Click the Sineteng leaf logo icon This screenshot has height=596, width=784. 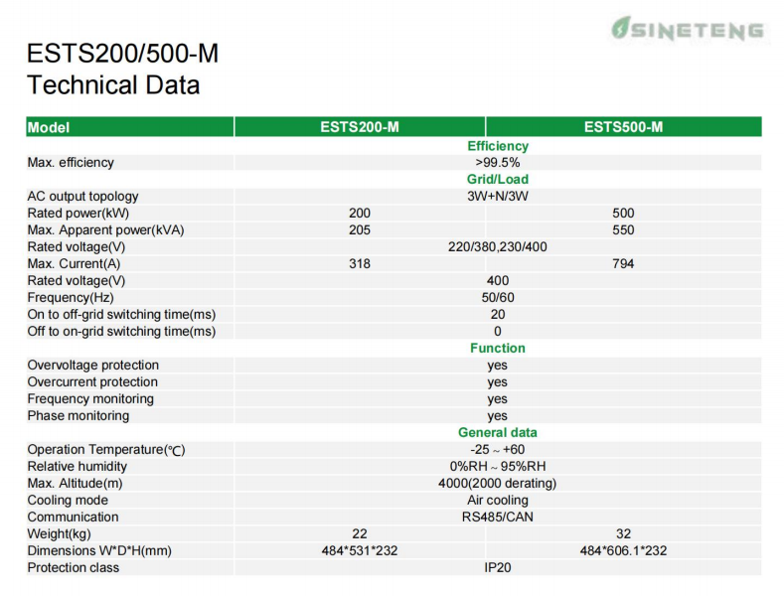pos(620,28)
